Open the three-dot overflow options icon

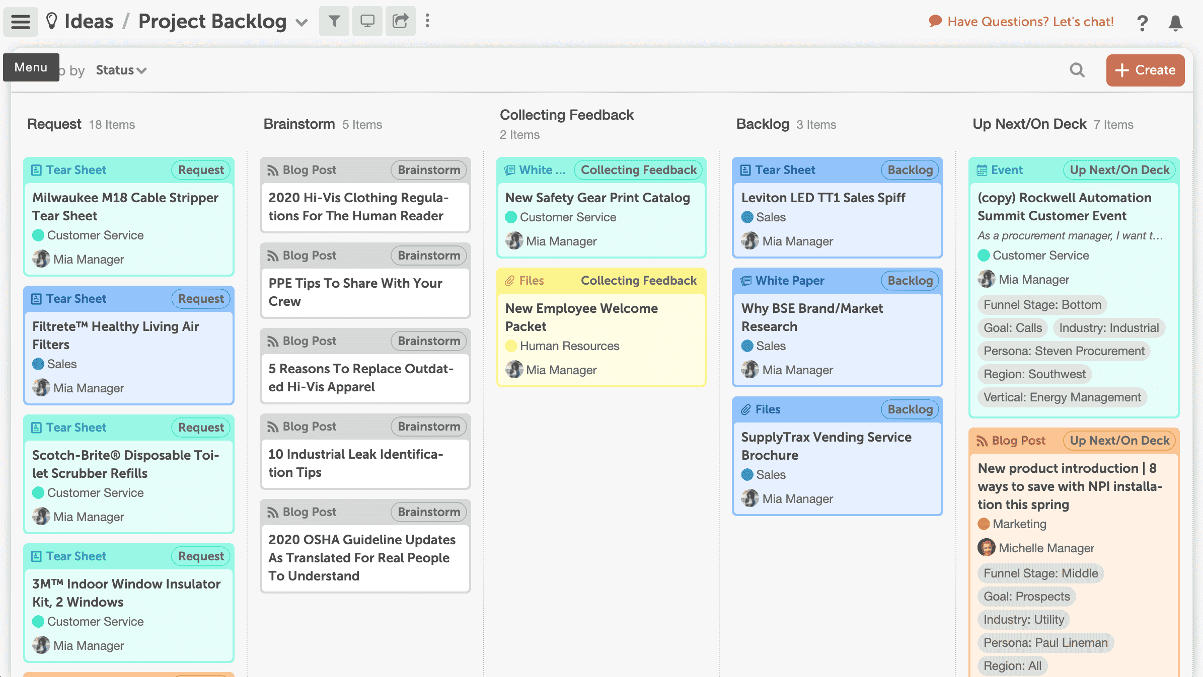click(427, 21)
